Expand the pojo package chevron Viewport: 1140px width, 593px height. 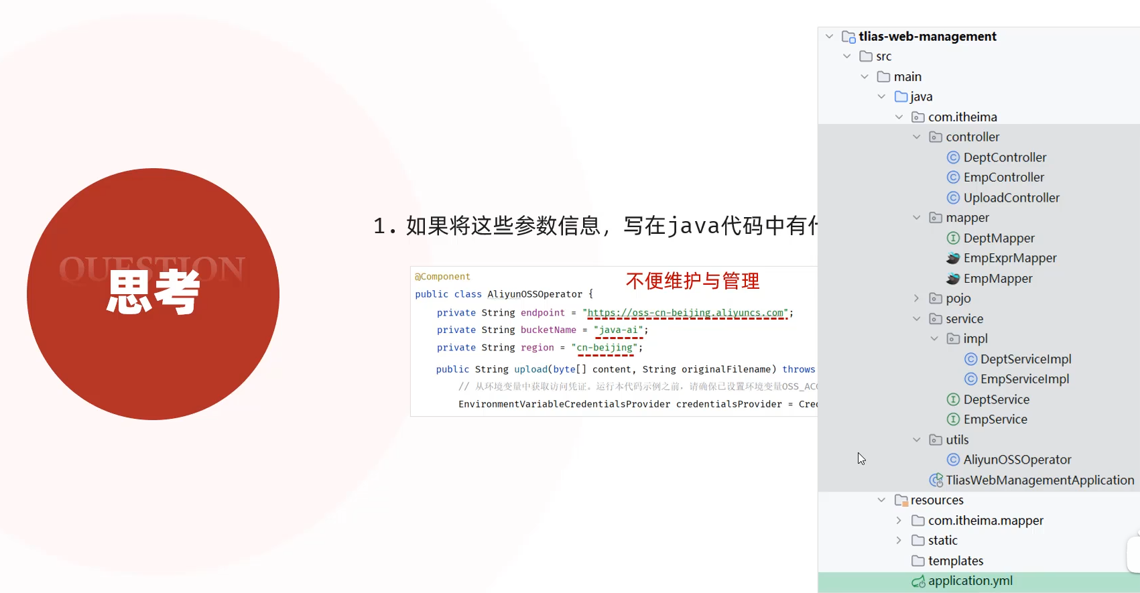[916, 298]
